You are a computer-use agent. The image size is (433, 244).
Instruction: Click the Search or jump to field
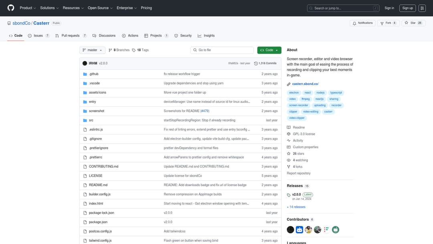pyautogui.click(x=343, y=8)
